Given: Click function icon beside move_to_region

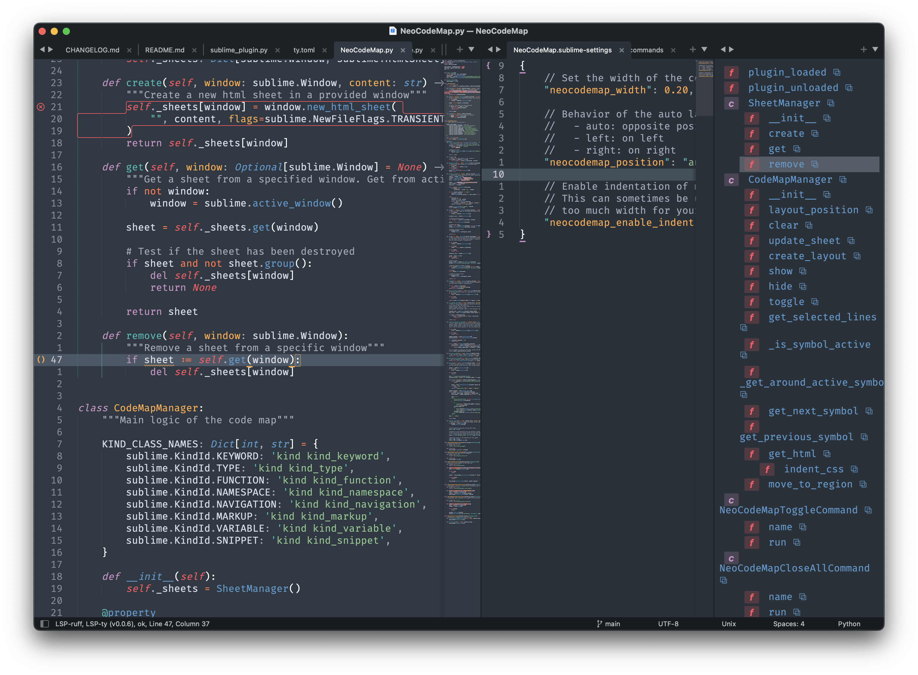Looking at the screenshot, I should [752, 485].
